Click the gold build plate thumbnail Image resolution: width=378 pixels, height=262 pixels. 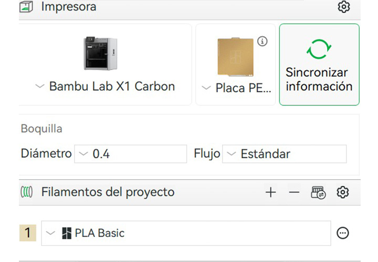tap(235, 57)
